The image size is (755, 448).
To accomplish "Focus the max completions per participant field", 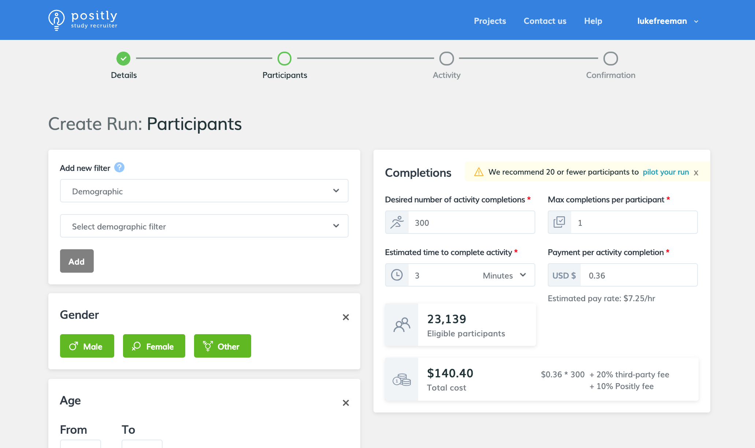I will point(634,222).
